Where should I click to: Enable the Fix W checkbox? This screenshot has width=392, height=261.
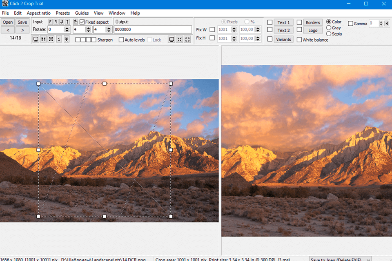click(212, 29)
